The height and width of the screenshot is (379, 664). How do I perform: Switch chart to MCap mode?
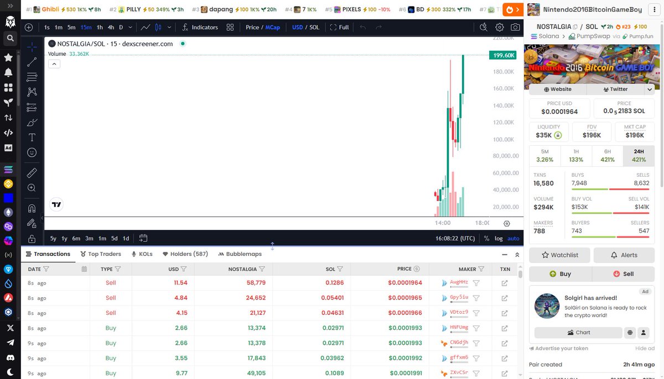(x=273, y=27)
